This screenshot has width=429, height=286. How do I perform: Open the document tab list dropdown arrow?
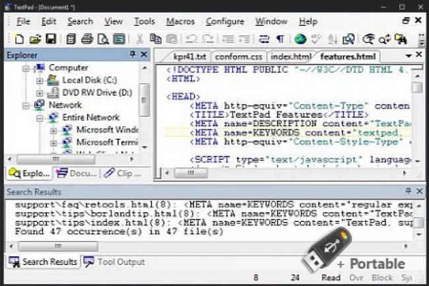409,55
